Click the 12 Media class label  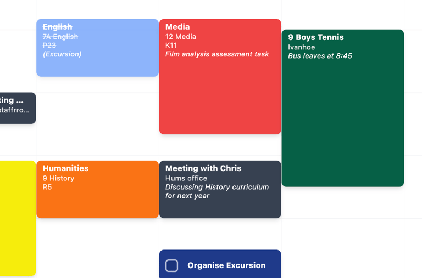181,37
